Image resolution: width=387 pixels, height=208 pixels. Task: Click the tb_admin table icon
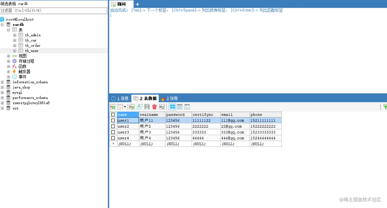point(21,35)
